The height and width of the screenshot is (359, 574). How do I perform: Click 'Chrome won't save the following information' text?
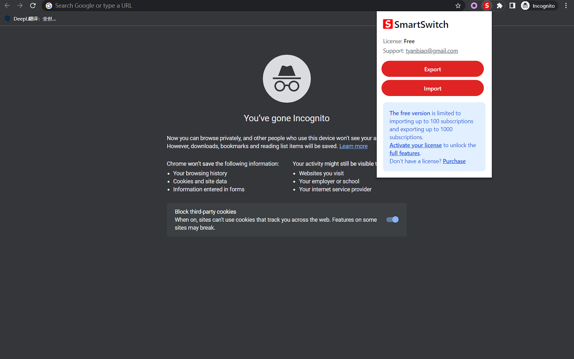(223, 164)
